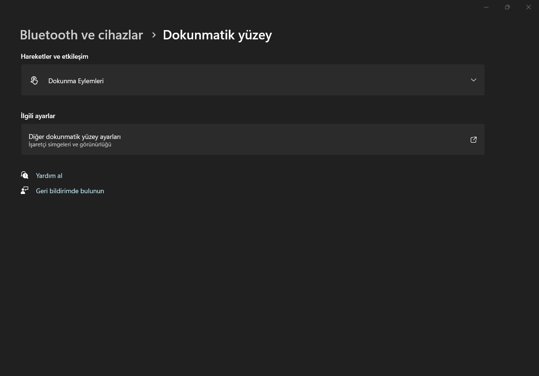Click the feedback person icon
Screen dimensions: 539x376
point(25,191)
